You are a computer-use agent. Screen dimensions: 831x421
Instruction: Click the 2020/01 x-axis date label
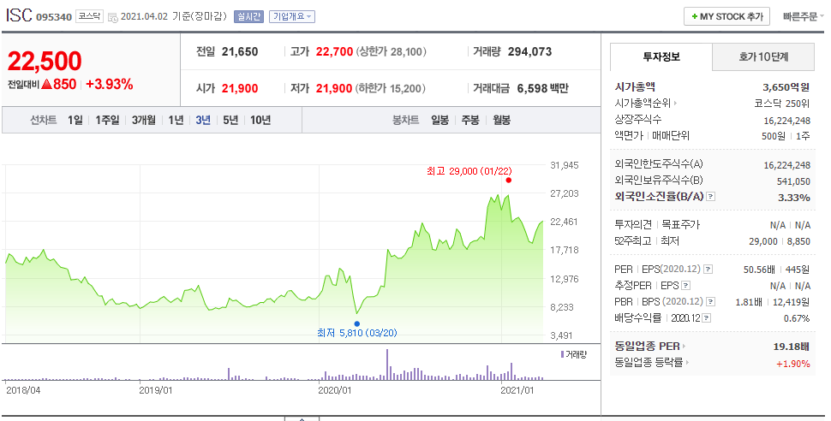[334, 391]
